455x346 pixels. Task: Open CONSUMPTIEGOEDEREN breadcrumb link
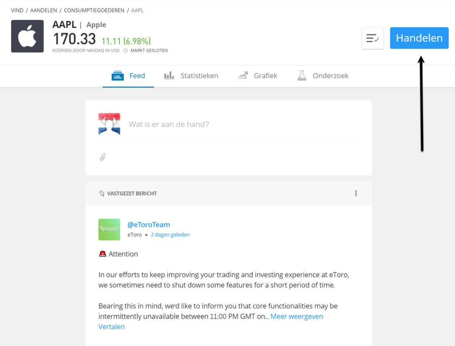(x=94, y=11)
